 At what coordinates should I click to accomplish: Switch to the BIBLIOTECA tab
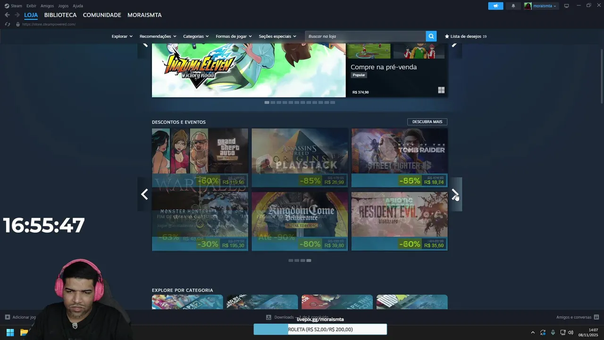pos(60,15)
